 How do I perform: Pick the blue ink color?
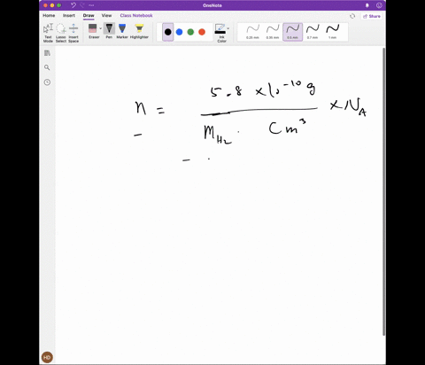pyautogui.click(x=179, y=32)
